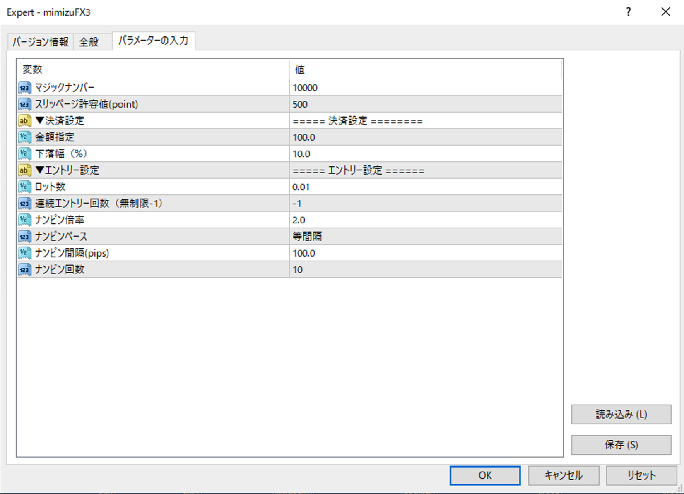Click the ab string icon beside ▼決済設定
Viewport: 684px width, 494px height.
pyautogui.click(x=25, y=120)
